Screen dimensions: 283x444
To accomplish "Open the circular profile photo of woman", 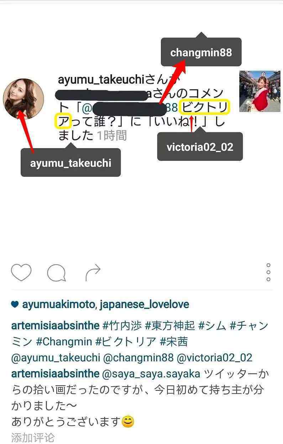I will (x=23, y=99).
